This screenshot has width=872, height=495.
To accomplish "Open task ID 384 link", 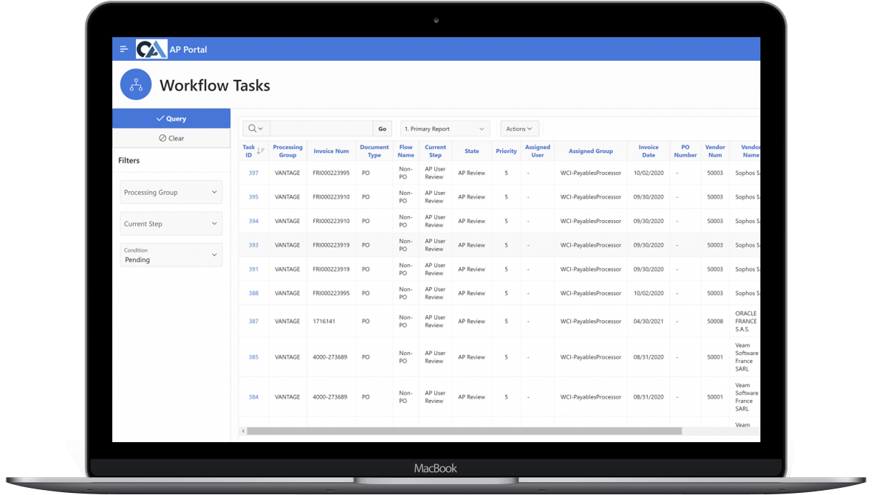I will 253,397.
